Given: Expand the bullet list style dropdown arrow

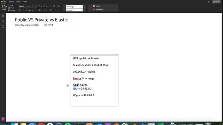Looking at the screenshot, I should 41,6.
